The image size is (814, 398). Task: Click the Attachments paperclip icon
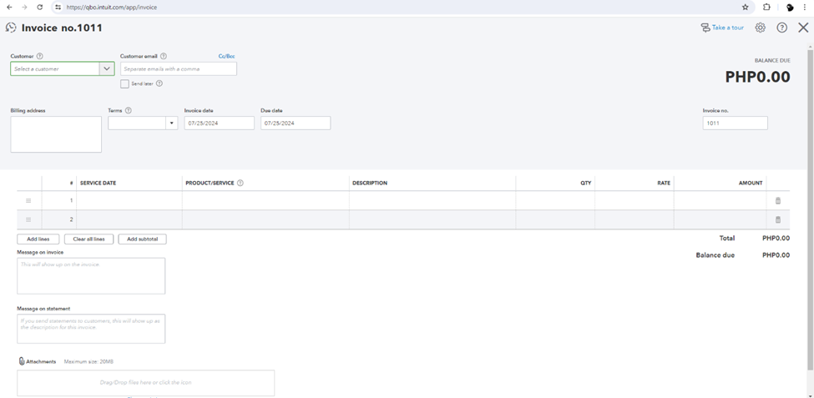[22, 361]
